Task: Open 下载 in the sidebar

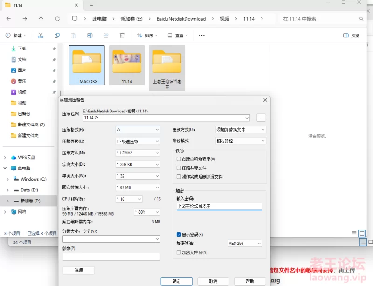Action: [22, 49]
